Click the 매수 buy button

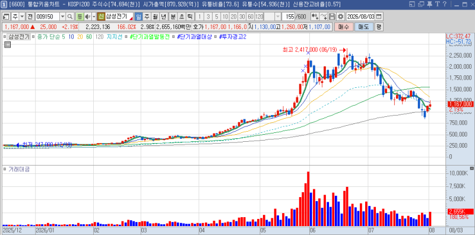[x=344, y=27]
